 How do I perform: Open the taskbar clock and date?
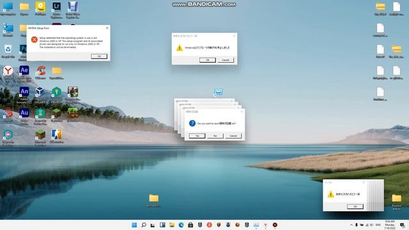pyautogui.click(x=390, y=224)
